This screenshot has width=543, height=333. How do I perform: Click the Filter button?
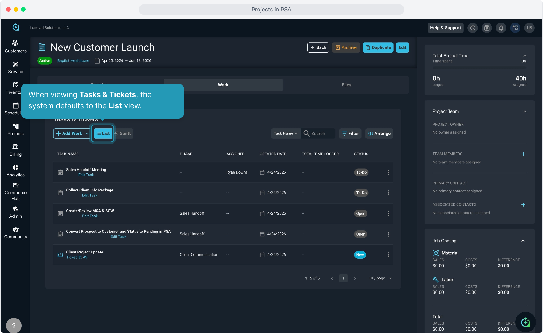350,134
